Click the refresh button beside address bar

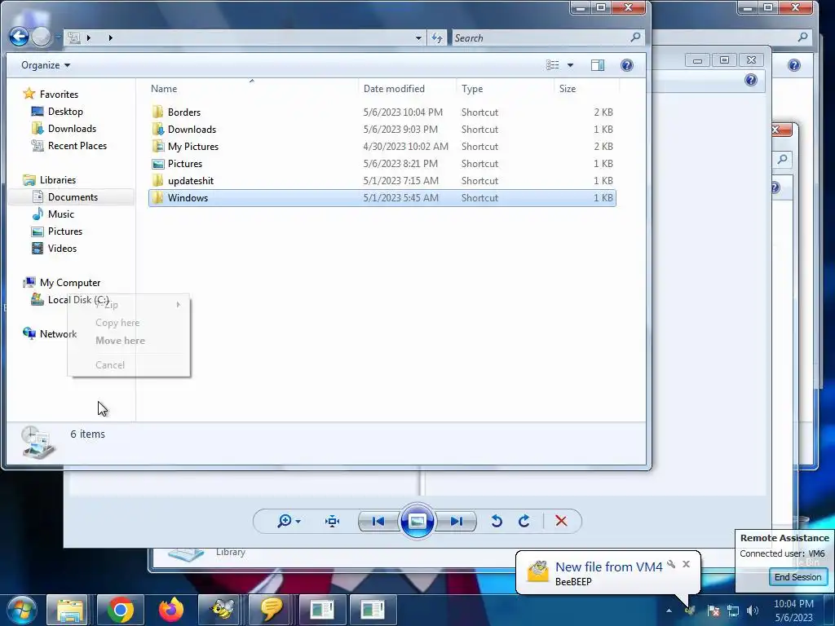(x=437, y=37)
